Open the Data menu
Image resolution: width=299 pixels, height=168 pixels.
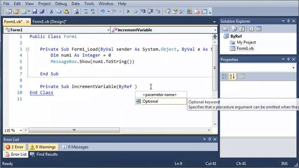click(x=76, y=4)
